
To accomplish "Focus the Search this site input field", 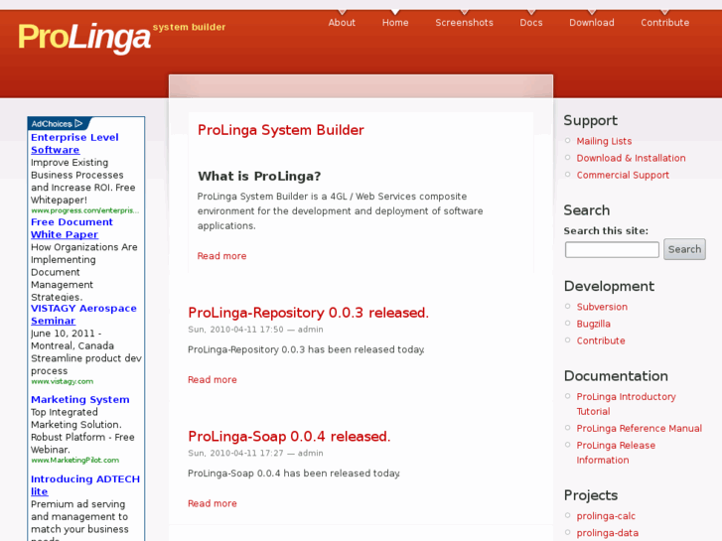I will 612,249.
